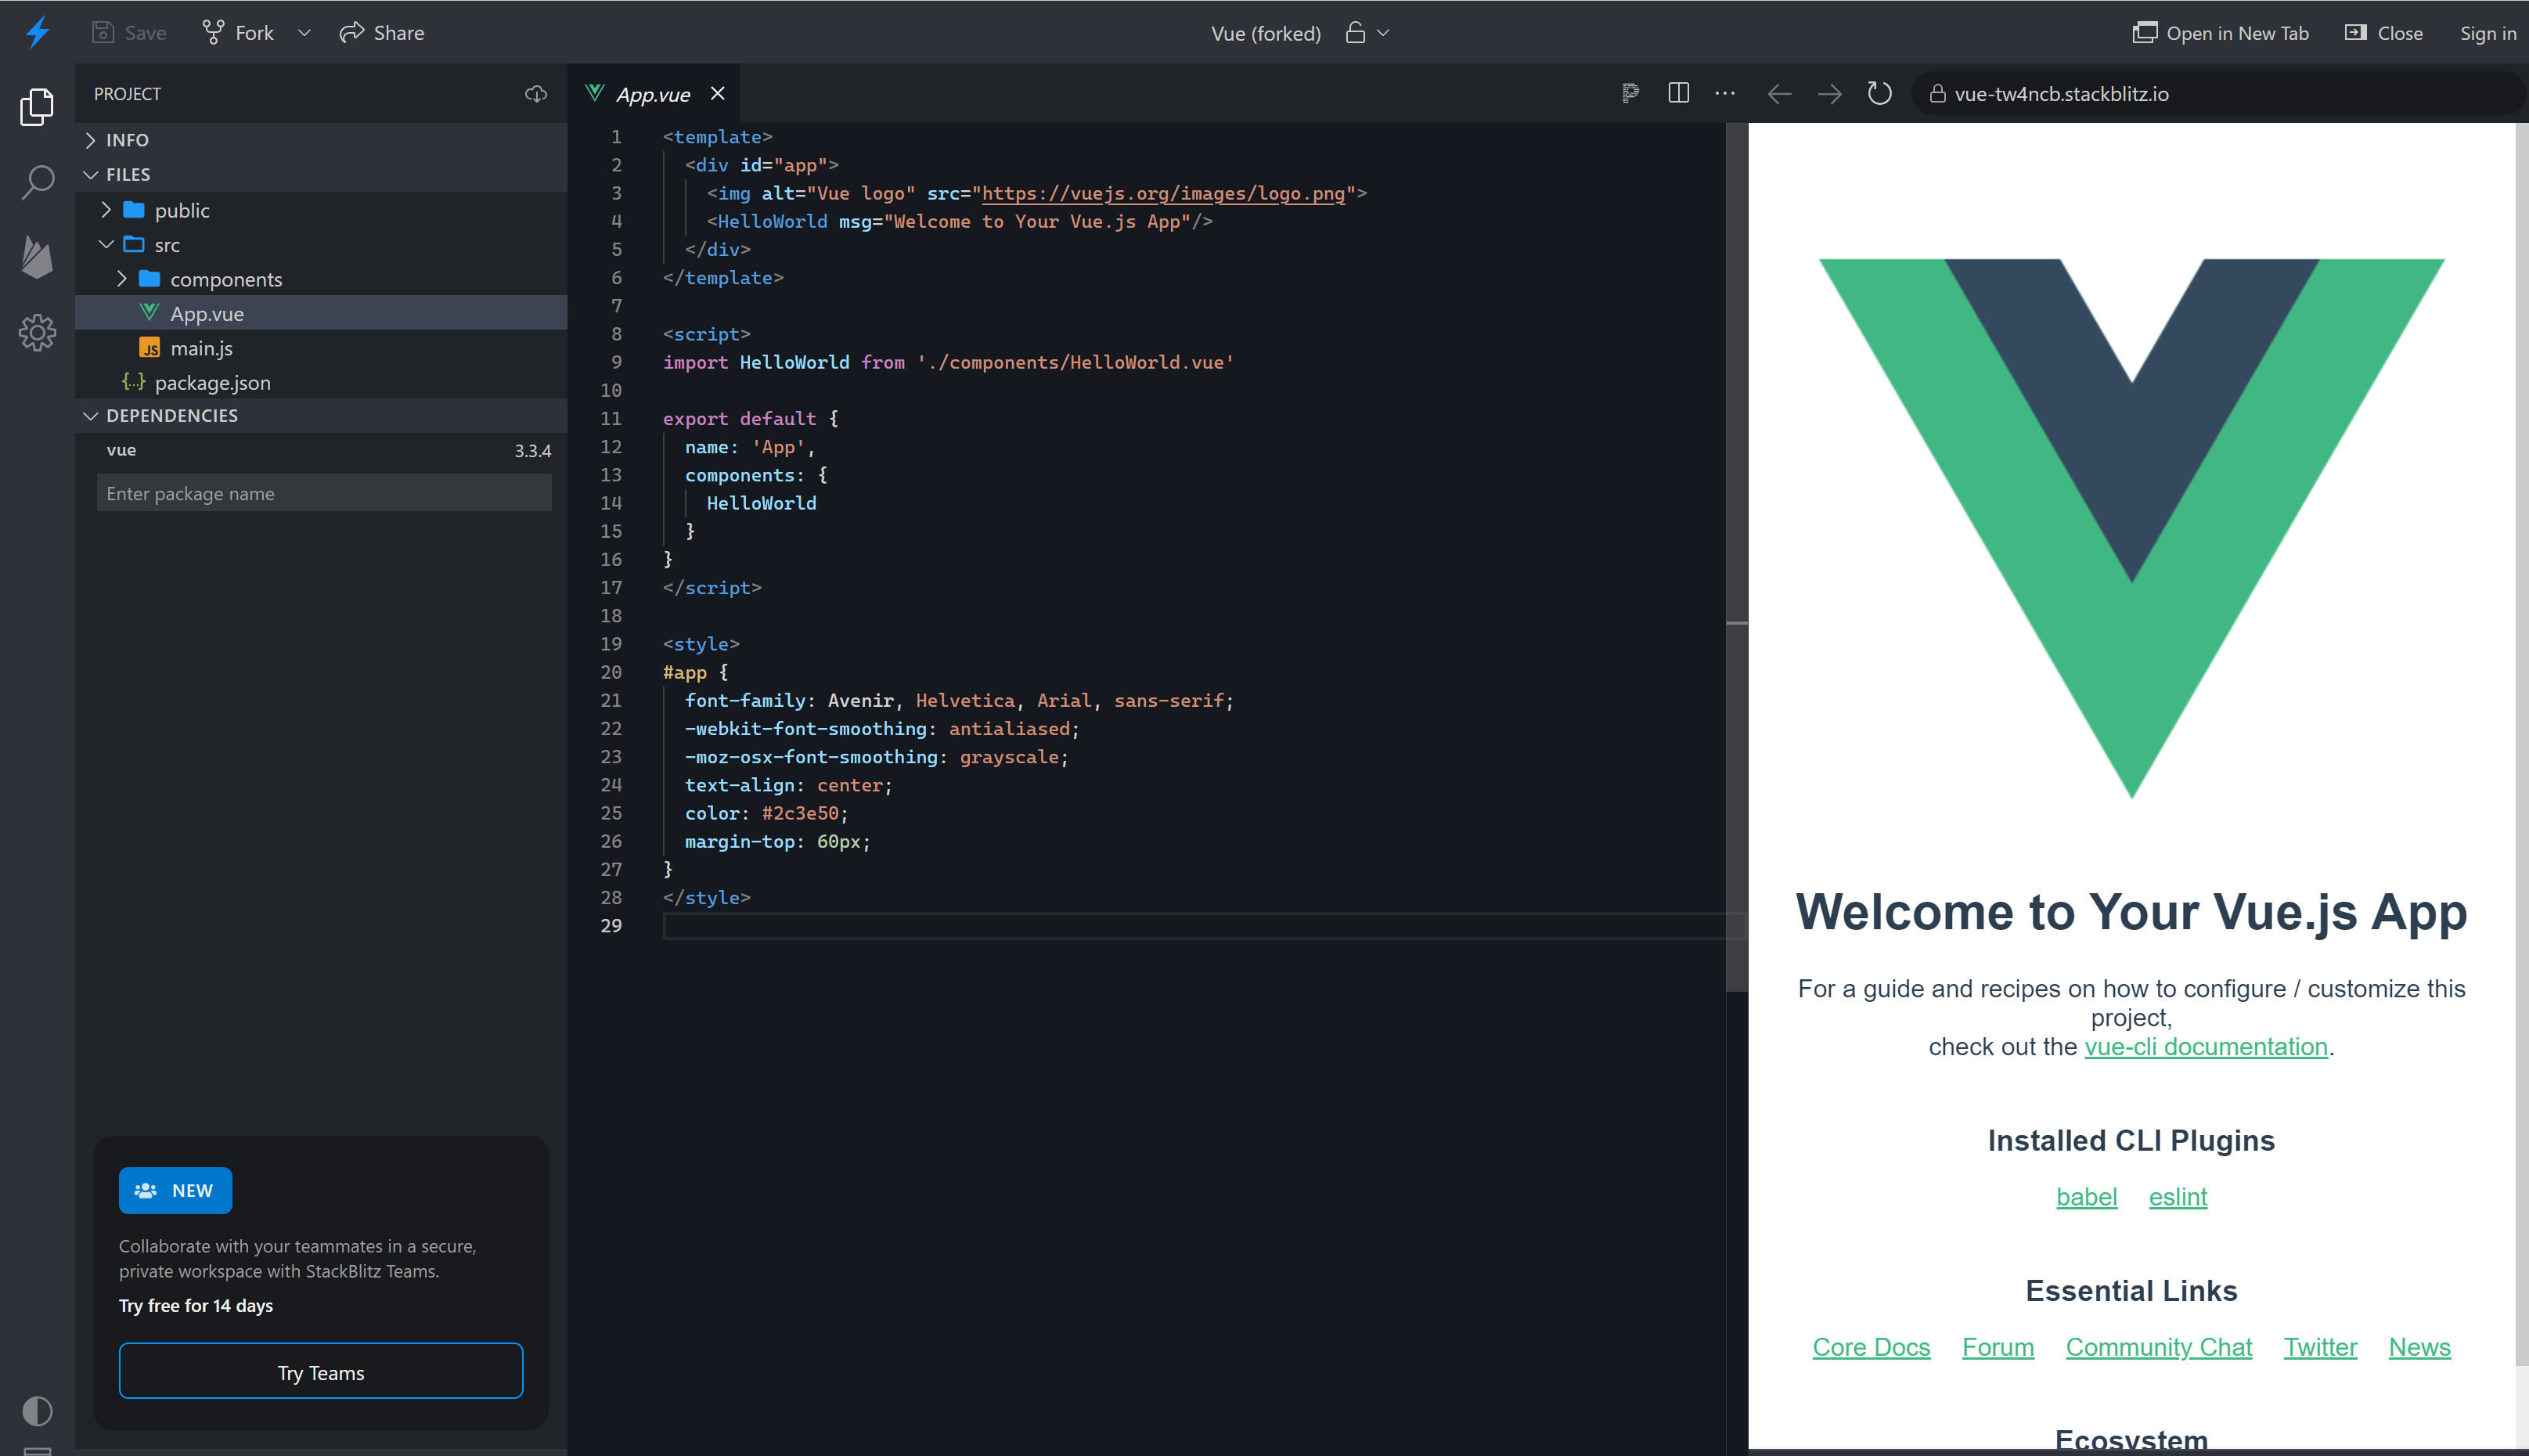
Task: Click the split editor icon
Action: [1678, 93]
